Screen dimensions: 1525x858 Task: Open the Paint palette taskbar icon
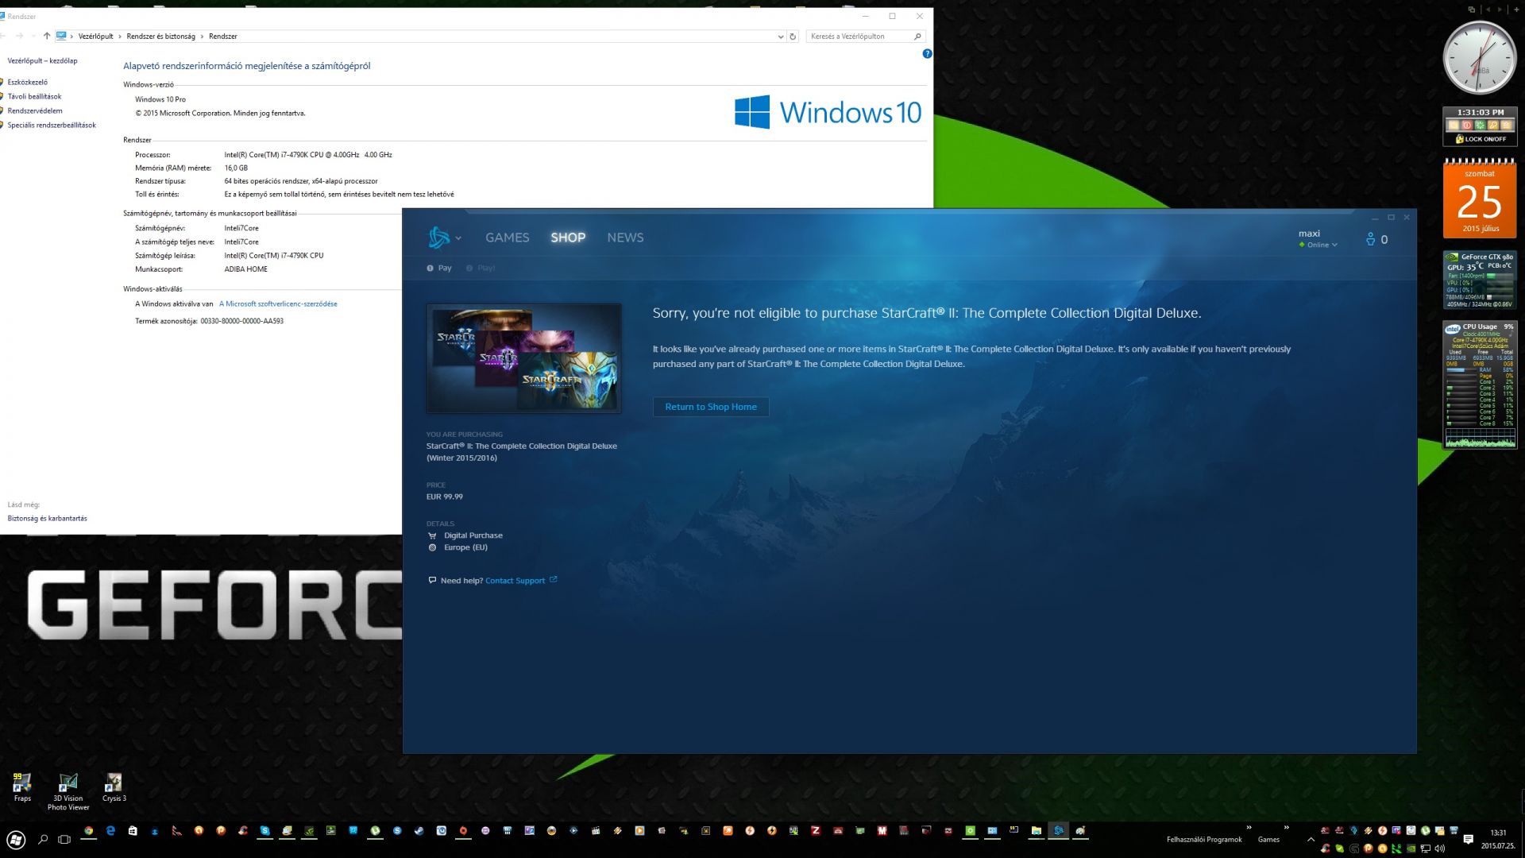[1080, 831]
